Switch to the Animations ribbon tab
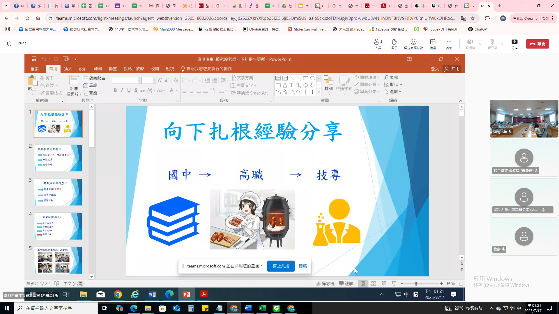559x314 pixels. pos(113,69)
